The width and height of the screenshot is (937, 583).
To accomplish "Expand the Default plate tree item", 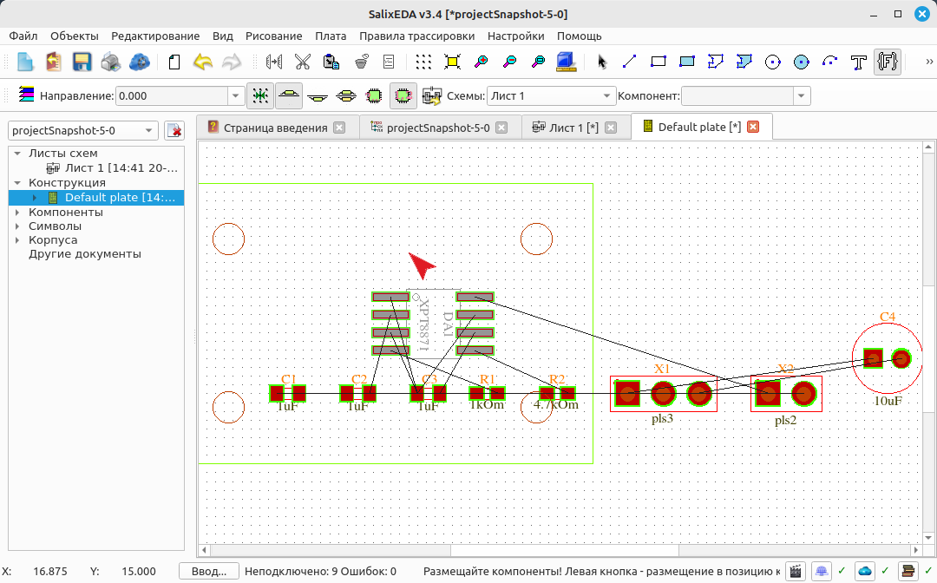I will [35, 198].
